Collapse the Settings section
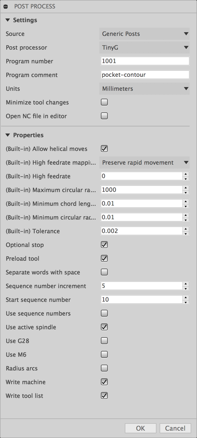 pyautogui.click(x=8, y=20)
